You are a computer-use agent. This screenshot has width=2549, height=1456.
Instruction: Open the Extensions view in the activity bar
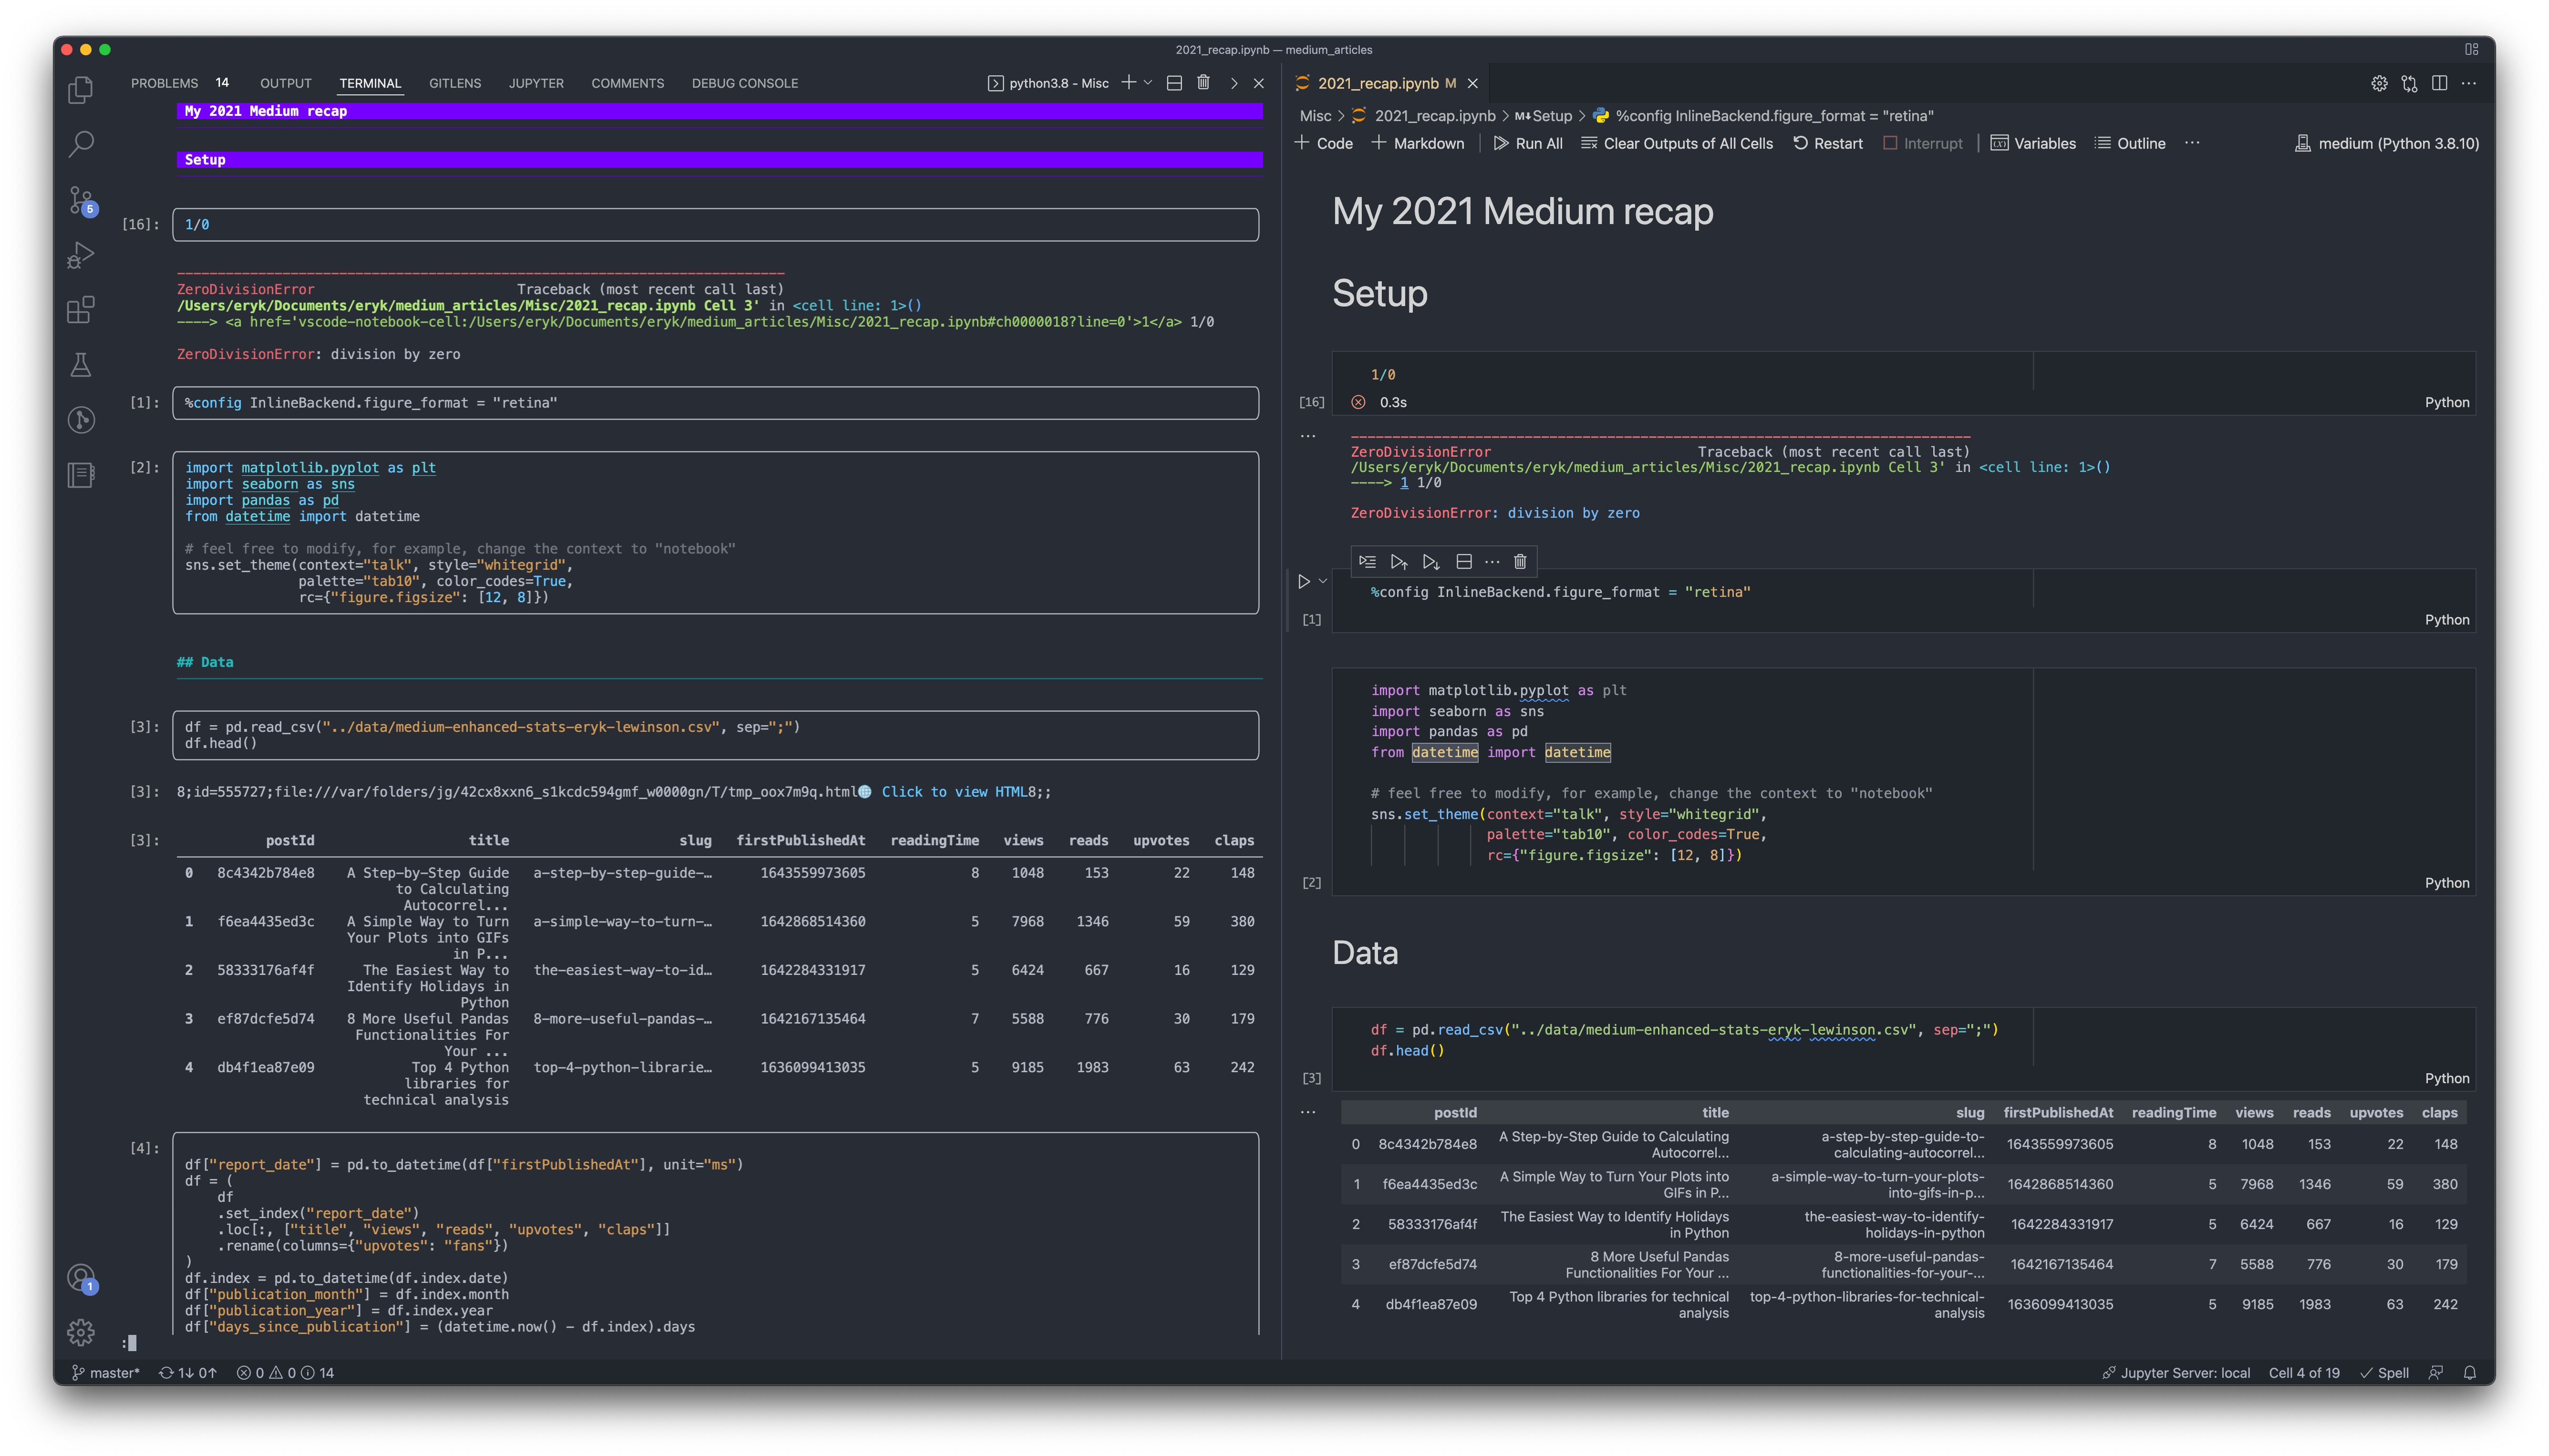tap(81, 310)
